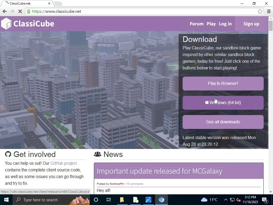The image size is (273, 205).
Task: Click the Sign up button
Action: click(251, 24)
